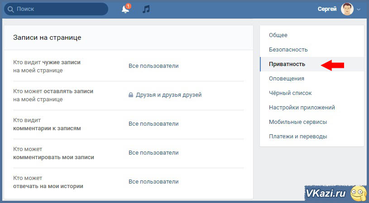
Task: Open the Безопасность settings section
Action: click(x=288, y=50)
